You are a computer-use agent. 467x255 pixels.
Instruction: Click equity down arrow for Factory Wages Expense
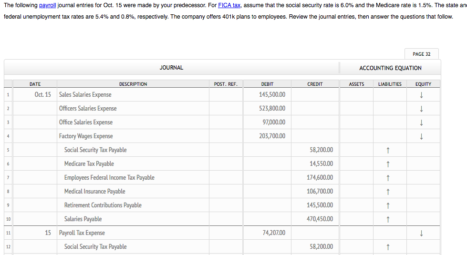(421, 137)
